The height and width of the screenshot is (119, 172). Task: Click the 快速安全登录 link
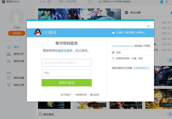click(64, 51)
